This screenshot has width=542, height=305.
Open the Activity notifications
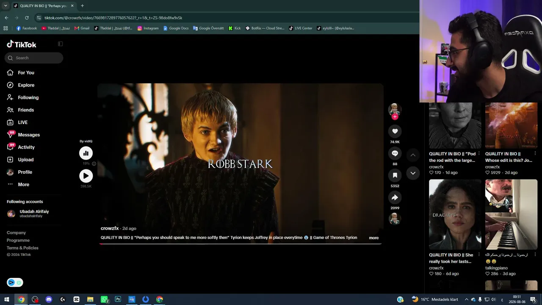pyautogui.click(x=26, y=147)
